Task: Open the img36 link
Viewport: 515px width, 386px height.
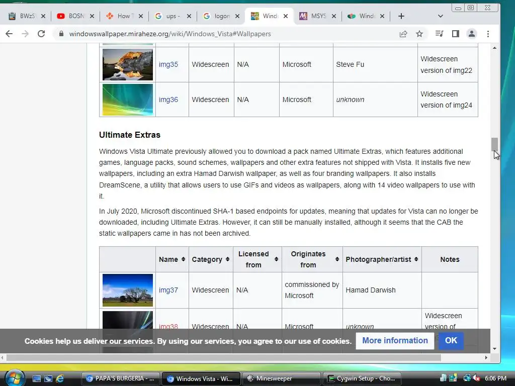Action: 168,100
